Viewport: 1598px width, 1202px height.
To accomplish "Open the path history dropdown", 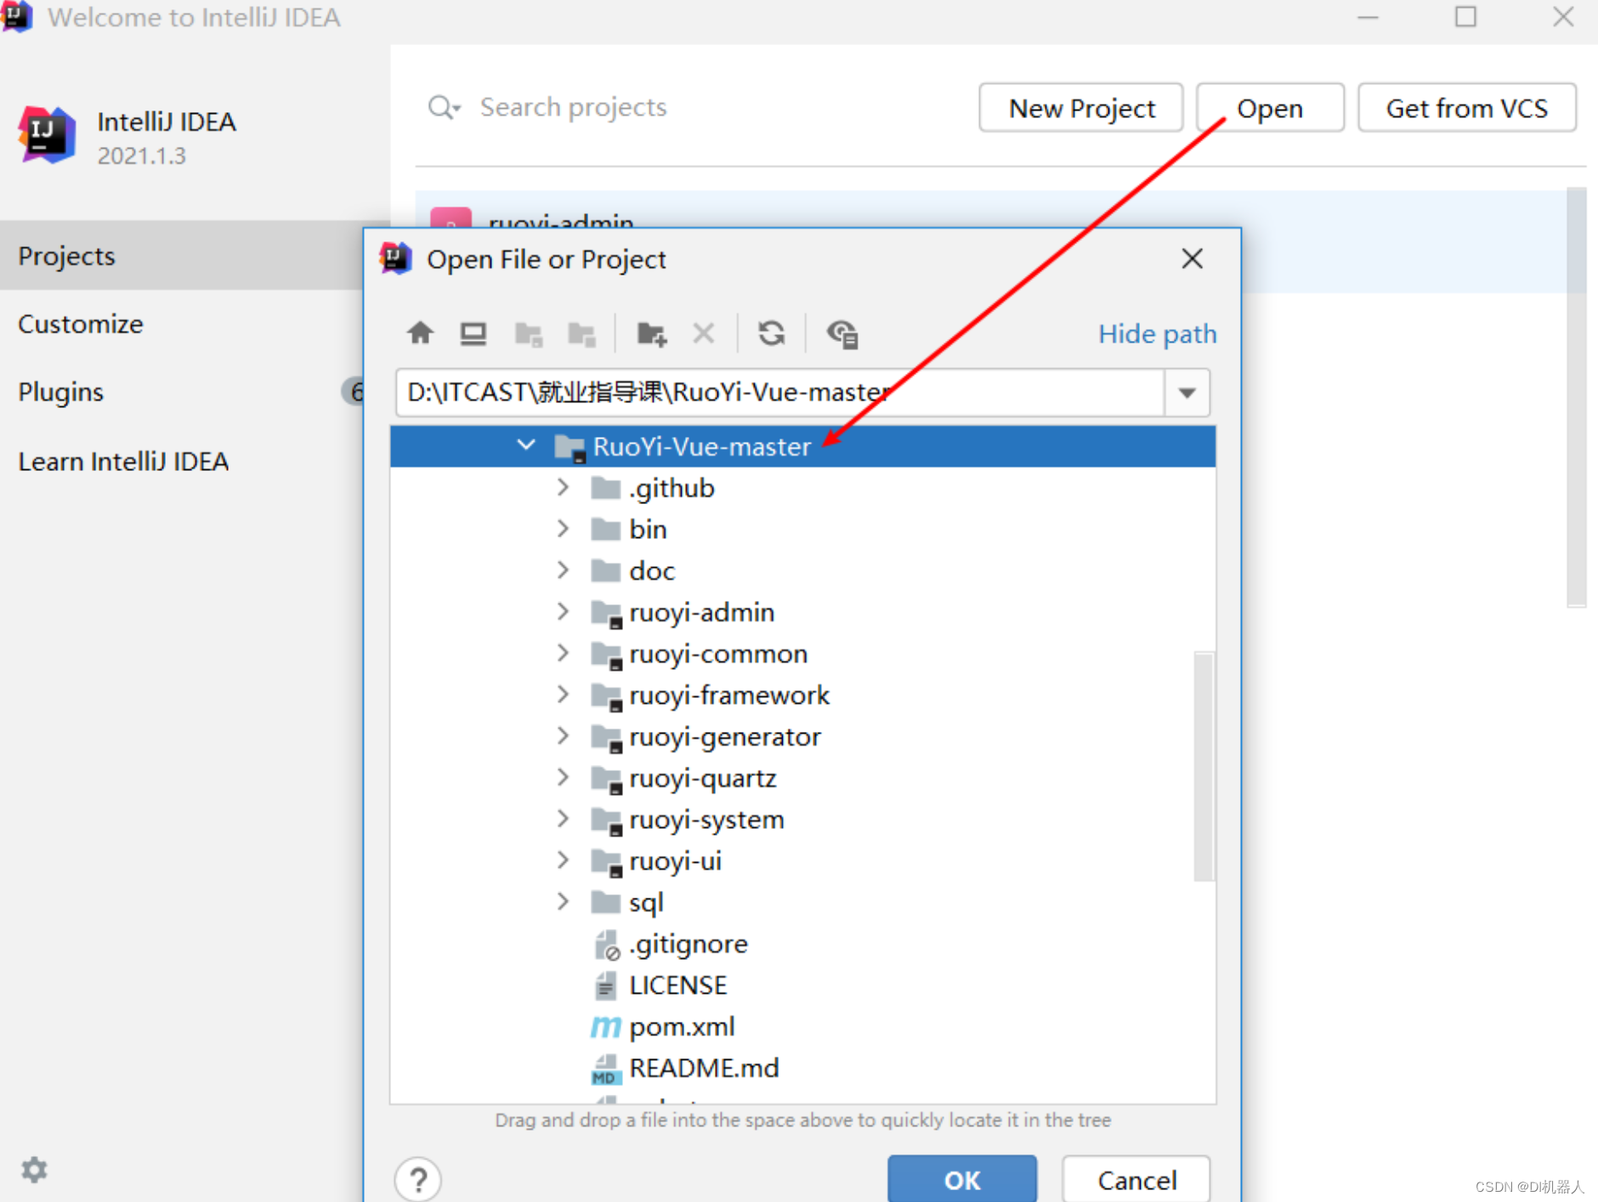I will coord(1187,393).
